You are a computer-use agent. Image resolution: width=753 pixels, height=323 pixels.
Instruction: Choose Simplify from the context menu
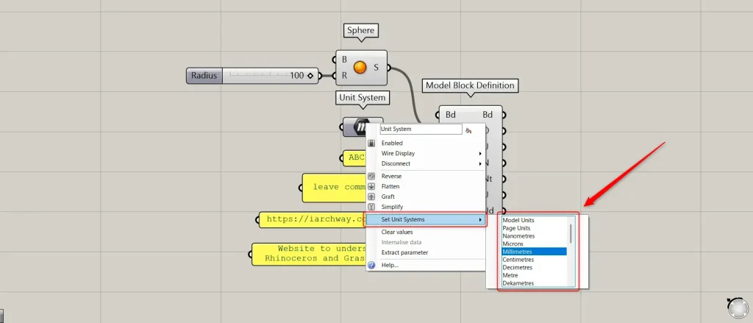point(426,207)
